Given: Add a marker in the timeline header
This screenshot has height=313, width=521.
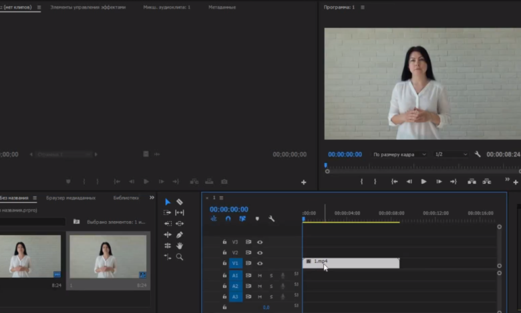Looking at the screenshot, I should [x=257, y=218].
